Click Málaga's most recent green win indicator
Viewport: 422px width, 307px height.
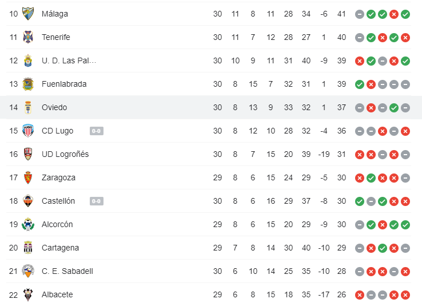coord(405,14)
